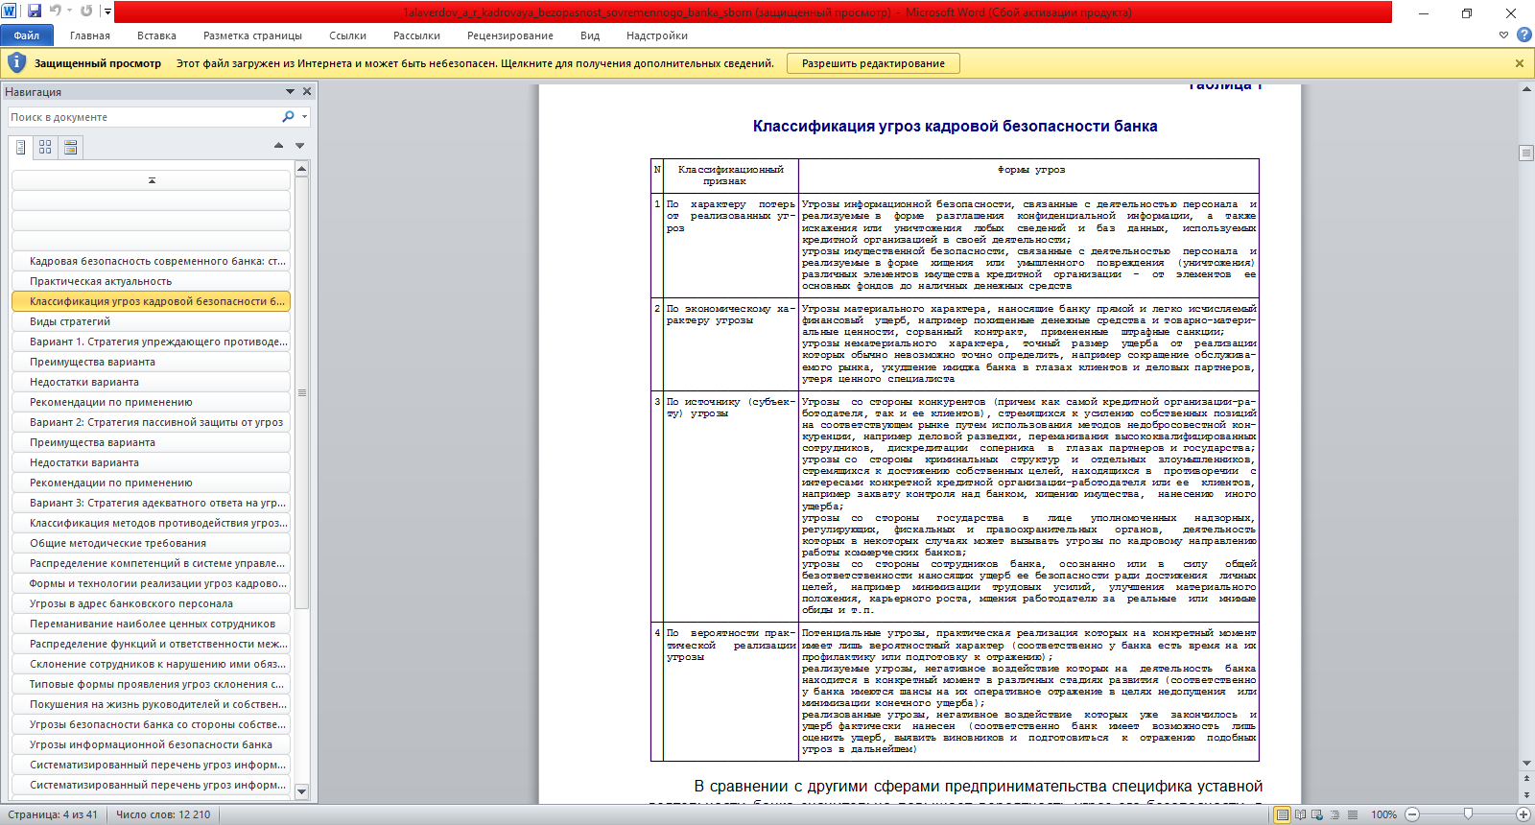Go to heading Вариант 1. Стратегия упреждающего противоде...
1535x825 pixels.
coord(151,342)
